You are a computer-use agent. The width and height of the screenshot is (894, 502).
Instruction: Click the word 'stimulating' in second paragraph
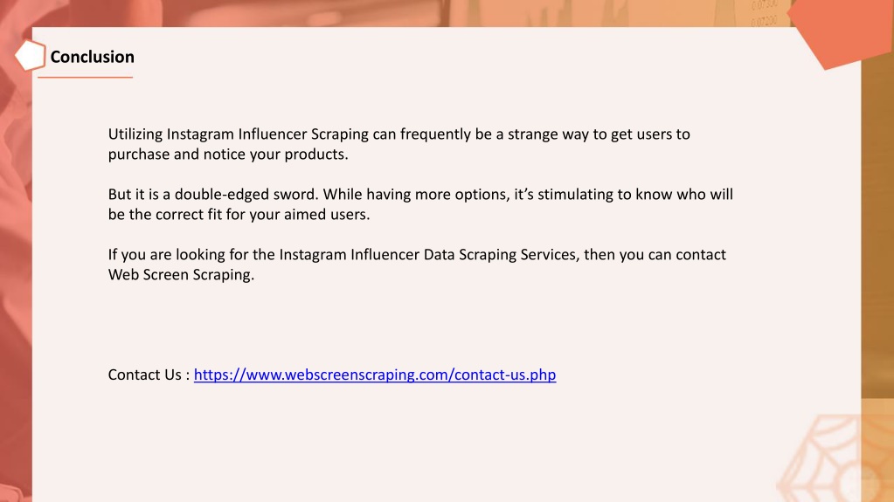click(576, 195)
